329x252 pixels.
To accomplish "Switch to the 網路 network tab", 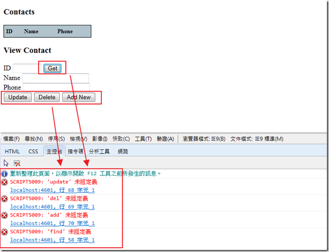I will 123,151.
